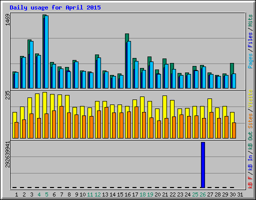
Task: Click the 'Pages' legend label
Action: pyautogui.click(x=250, y=61)
